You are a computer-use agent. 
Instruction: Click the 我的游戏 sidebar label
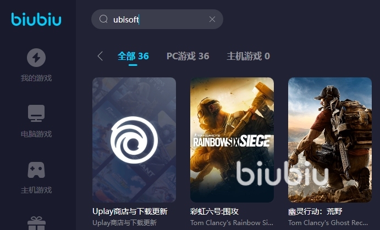pyautogui.click(x=36, y=78)
